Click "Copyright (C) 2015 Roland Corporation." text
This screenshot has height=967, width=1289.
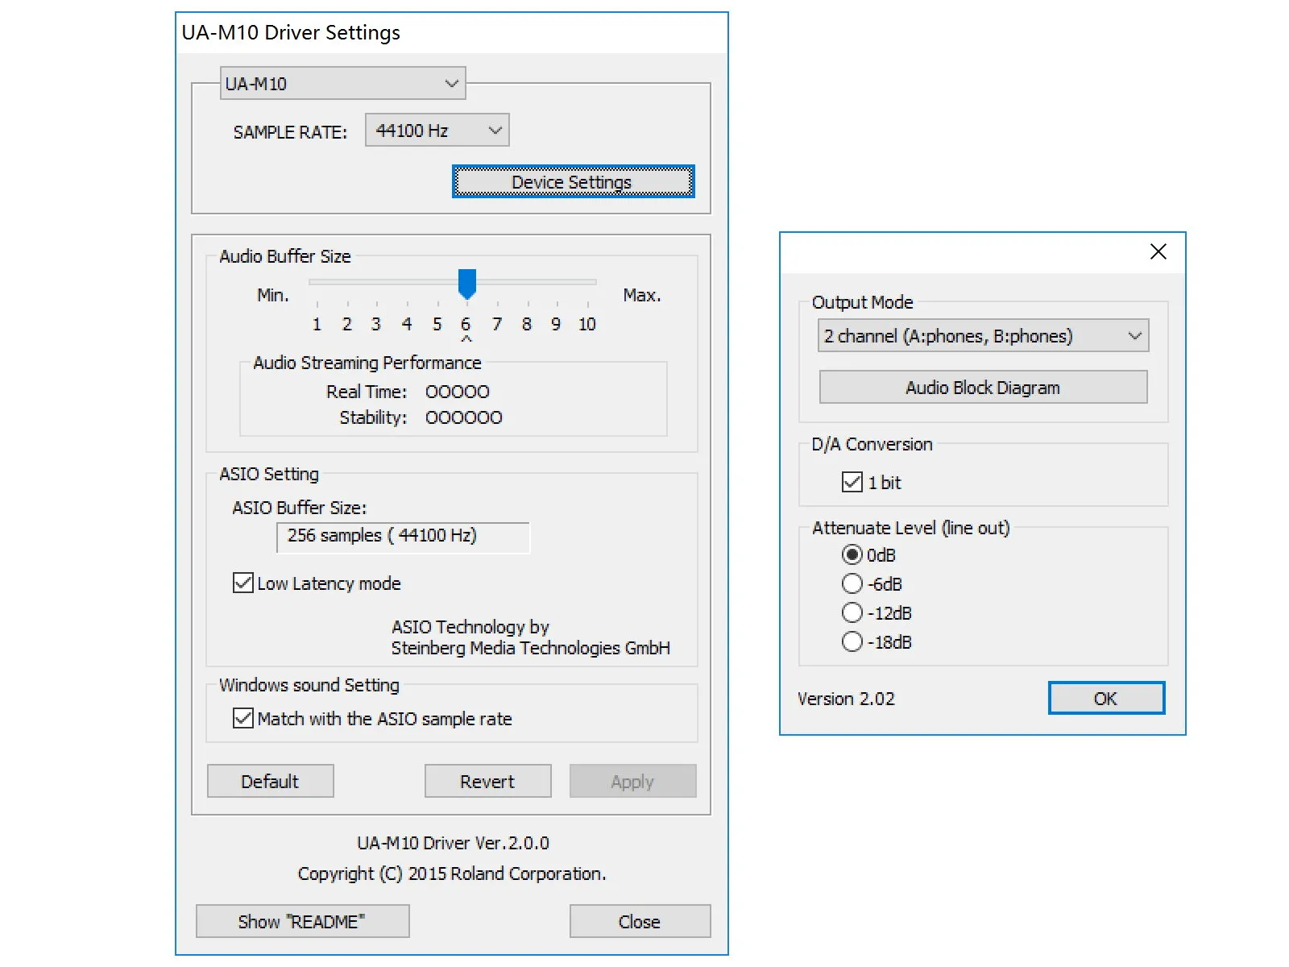pyautogui.click(x=452, y=874)
